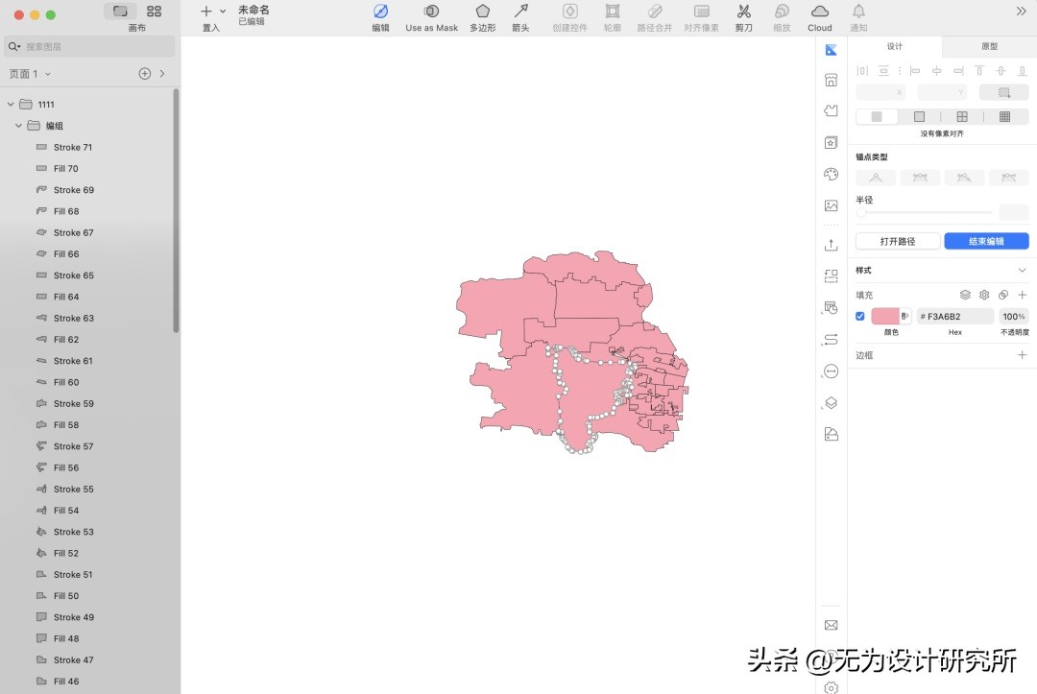Switch to the 画布 view at top left
Image resolution: width=1037 pixels, height=694 pixels.
pos(119,12)
